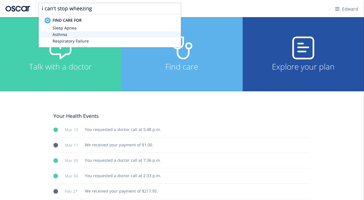Viewport: 364px width, 200px height.
Task: Open the Mar 04 doctor call event
Action: click(x=182, y=176)
